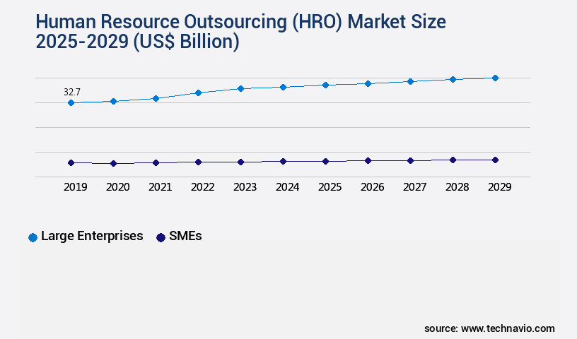The image size is (577, 339).
Task: Click the 2021 Large Enterprises data point
Action: (x=156, y=98)
